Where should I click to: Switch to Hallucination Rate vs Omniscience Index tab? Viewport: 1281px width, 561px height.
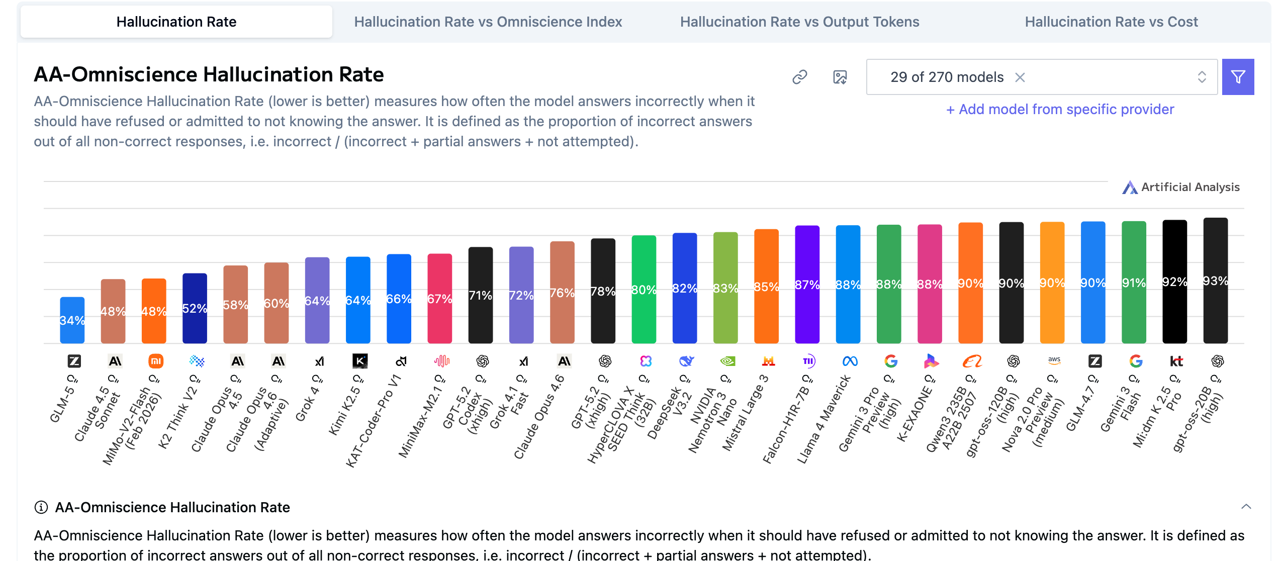click(x=488, y=22)
